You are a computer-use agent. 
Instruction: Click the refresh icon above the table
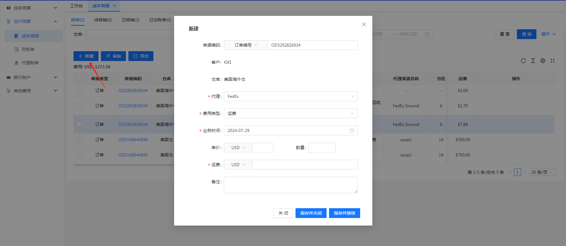point(523,61)
